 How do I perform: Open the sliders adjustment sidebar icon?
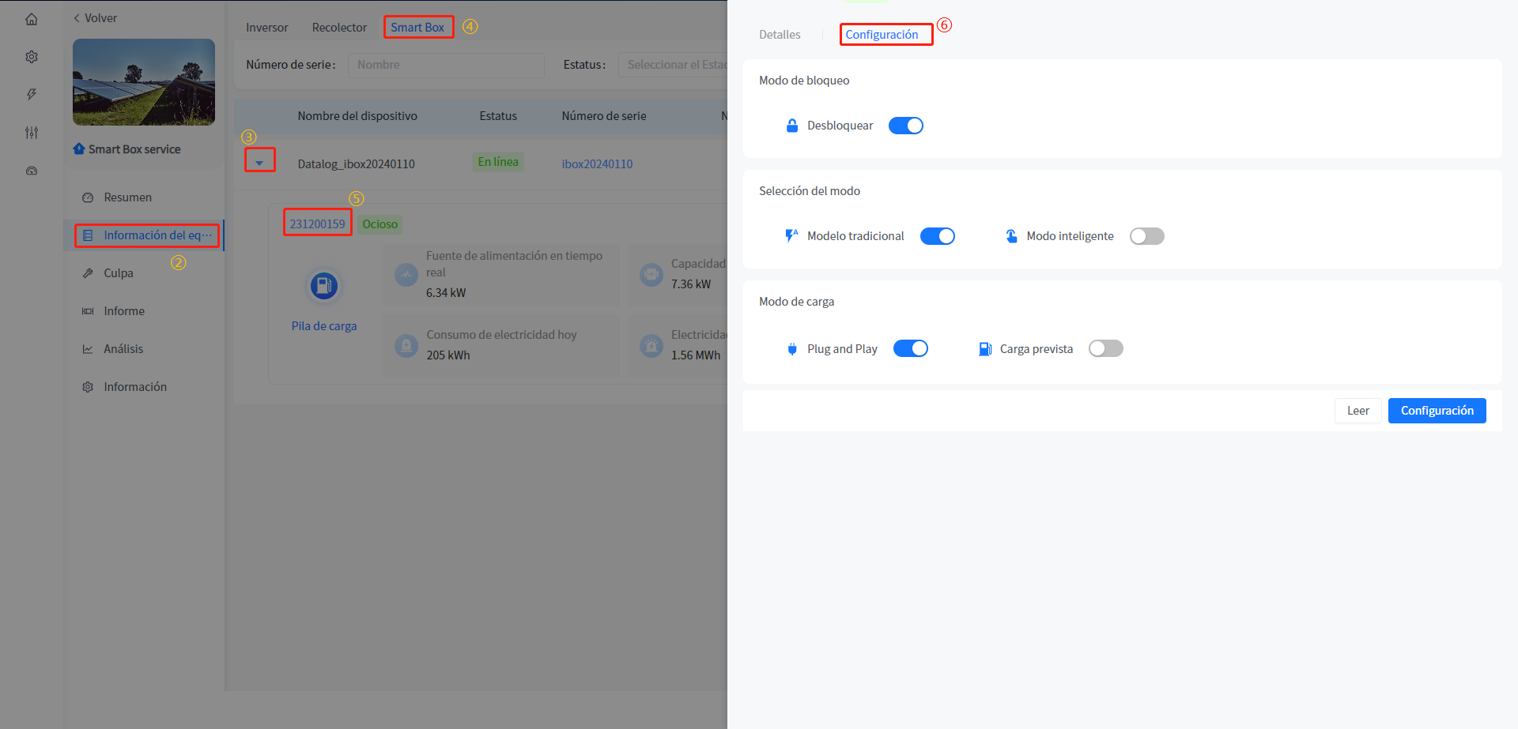point(32,133)
